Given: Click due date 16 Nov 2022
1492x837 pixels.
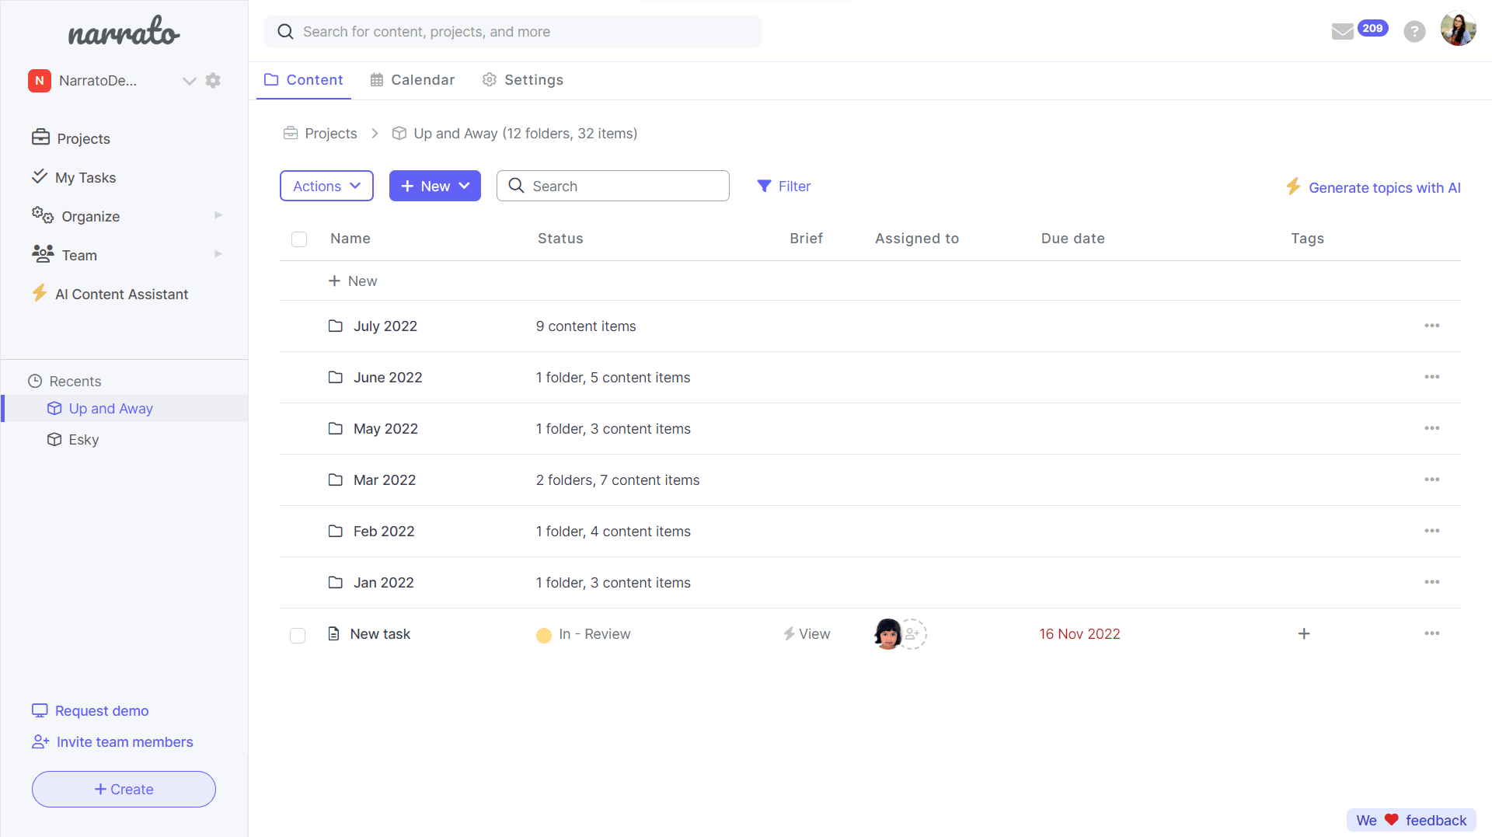Looking at the screenshot, I should coord(1079,634).
